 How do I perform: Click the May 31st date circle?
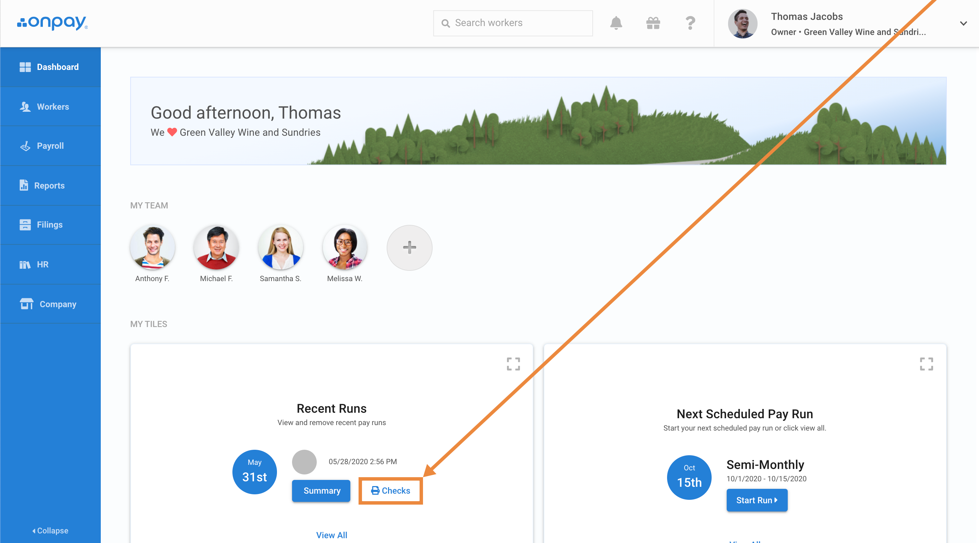254,472
